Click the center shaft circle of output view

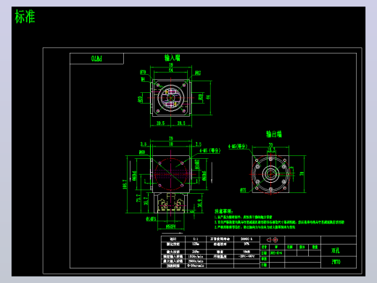[270, 174]
